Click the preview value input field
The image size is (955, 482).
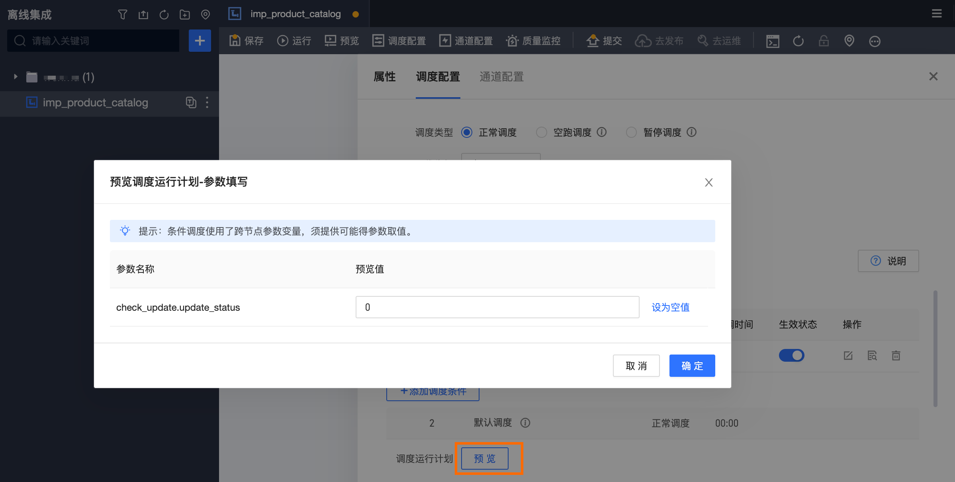(x=497, y=307)
